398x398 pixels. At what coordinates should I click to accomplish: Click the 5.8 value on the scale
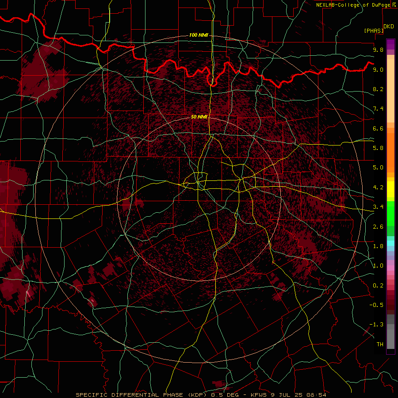point(378,148)
